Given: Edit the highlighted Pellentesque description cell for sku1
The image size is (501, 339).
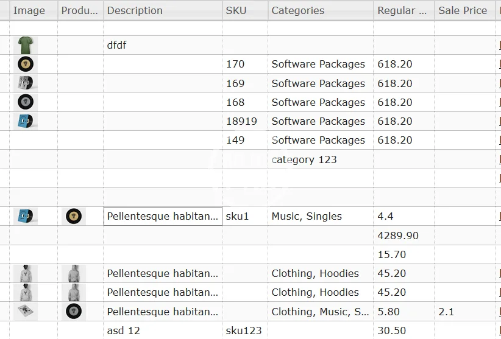Looking at the screenshot, I should coord(163,216).
